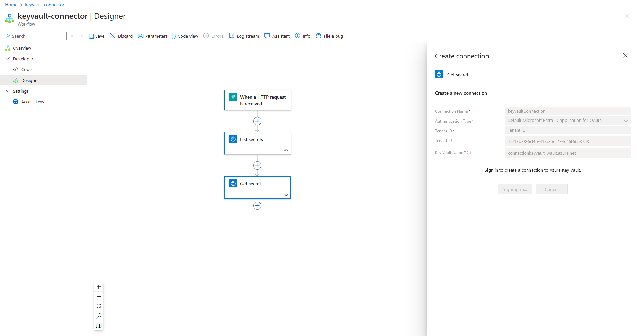The width and height of the screenshot is (637, 336).
Task: Discard changes using the toolbar
Action: point(121,36)
